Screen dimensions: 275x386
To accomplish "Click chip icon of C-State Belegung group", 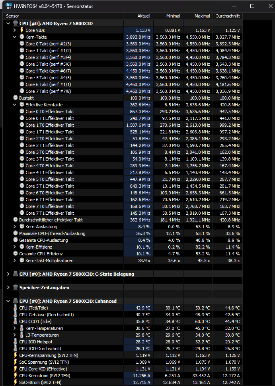I will (x=15, y=274).
